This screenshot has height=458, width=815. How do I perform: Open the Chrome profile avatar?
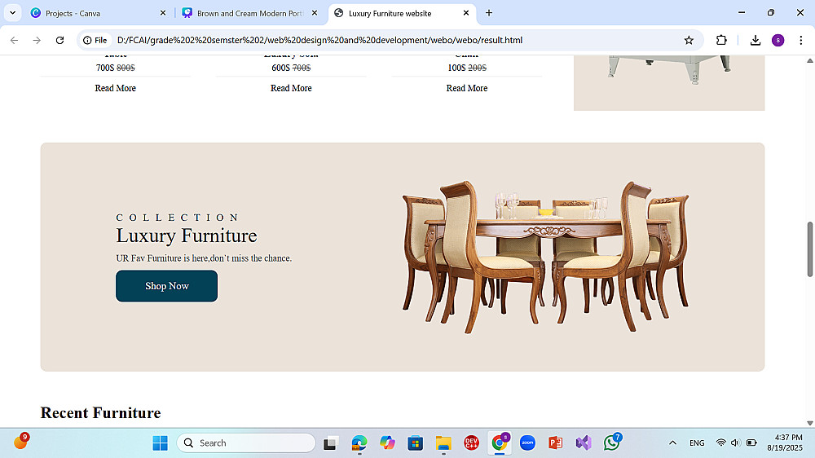click(x=778, y=40)
